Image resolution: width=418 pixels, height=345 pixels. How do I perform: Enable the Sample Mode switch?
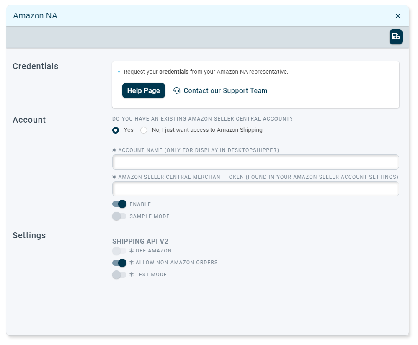click(x=119, y=216)
